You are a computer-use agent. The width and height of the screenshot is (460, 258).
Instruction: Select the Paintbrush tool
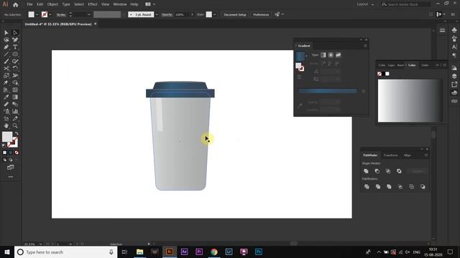tap(6, 62)
